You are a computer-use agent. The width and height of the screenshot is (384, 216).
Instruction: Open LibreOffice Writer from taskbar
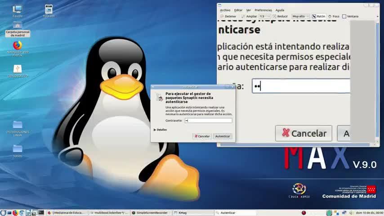pos(28,213)
